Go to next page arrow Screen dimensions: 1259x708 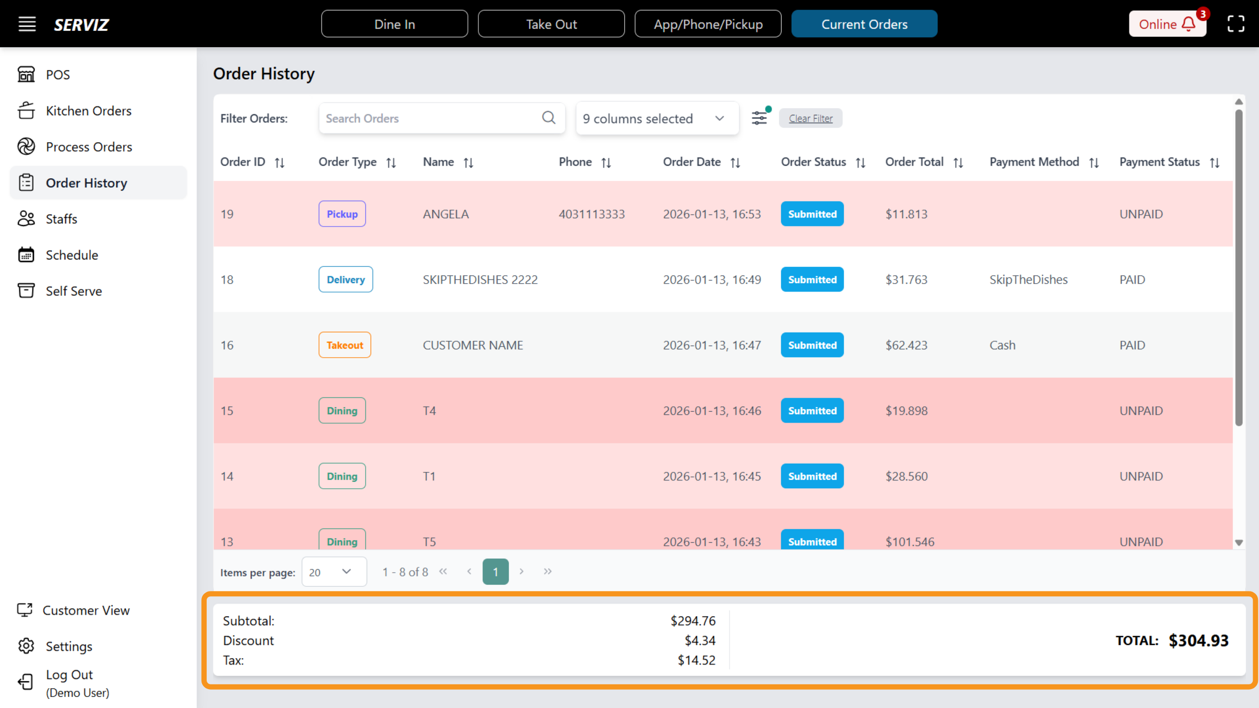click(x=521, y=572)
